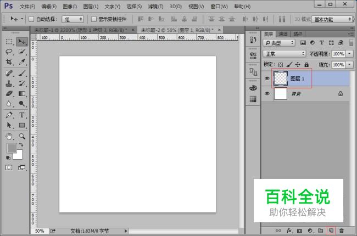Select the Crop tool

point(9,61)
